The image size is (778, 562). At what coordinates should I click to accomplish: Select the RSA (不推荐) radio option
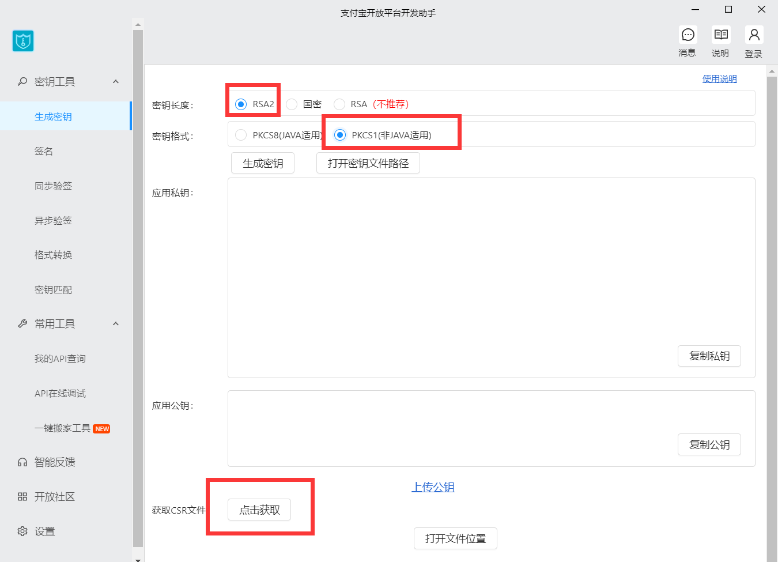(339, 104)
